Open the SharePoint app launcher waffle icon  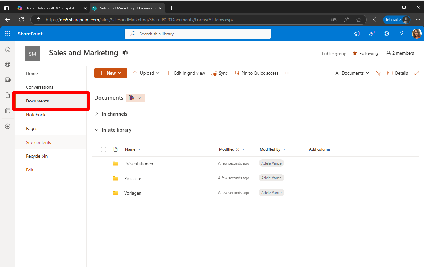click(x=8, y=34)
